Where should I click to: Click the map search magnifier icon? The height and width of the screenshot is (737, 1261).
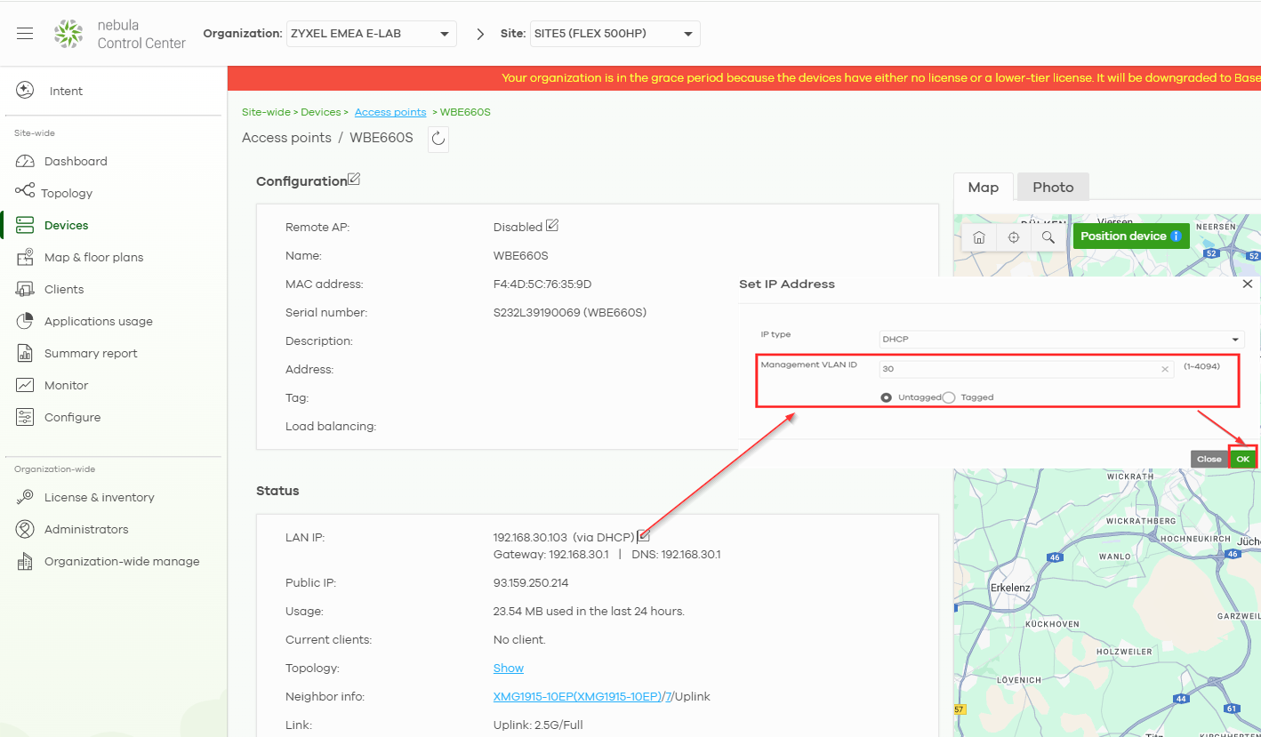(x=1048, y=237)
